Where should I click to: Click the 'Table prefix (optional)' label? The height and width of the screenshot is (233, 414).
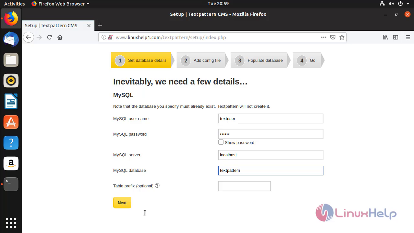click(x=133, y=186)
